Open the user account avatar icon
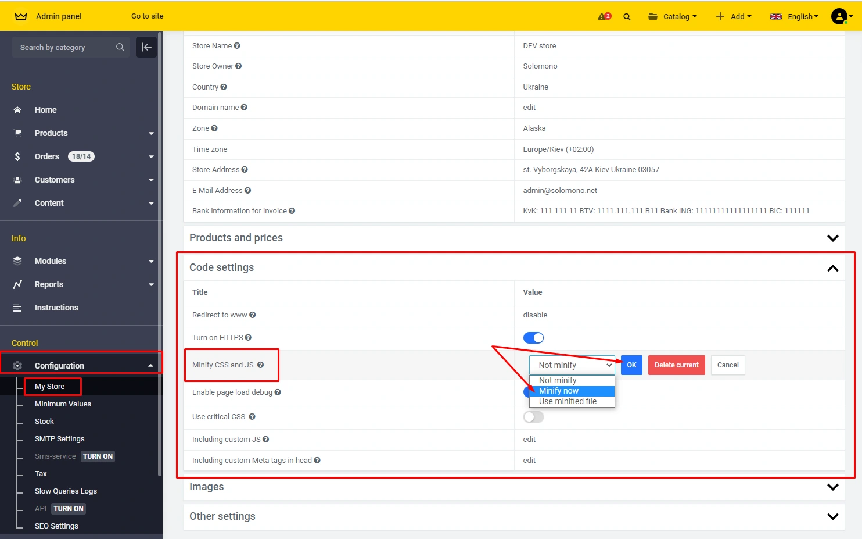This screenshot has height=539, width=862. [x=839, y=16]
